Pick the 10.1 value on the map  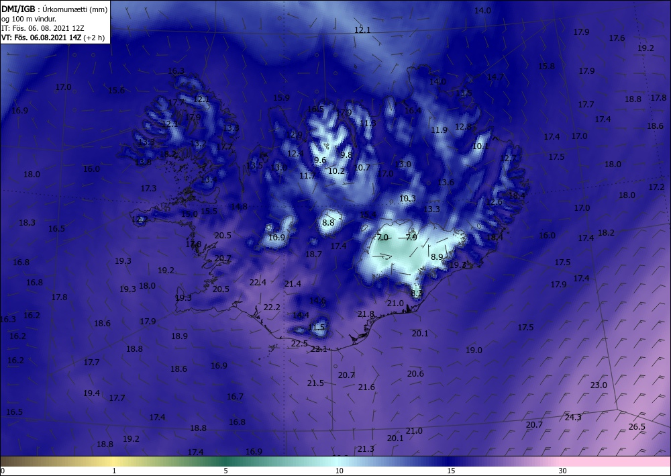[x=480, y=146]
